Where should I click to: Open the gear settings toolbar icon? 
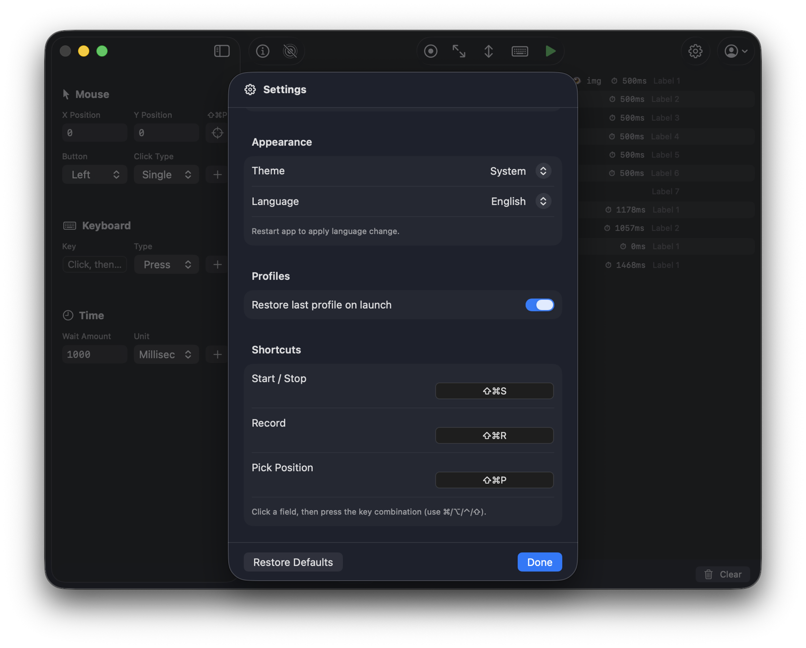pos(695,51)
